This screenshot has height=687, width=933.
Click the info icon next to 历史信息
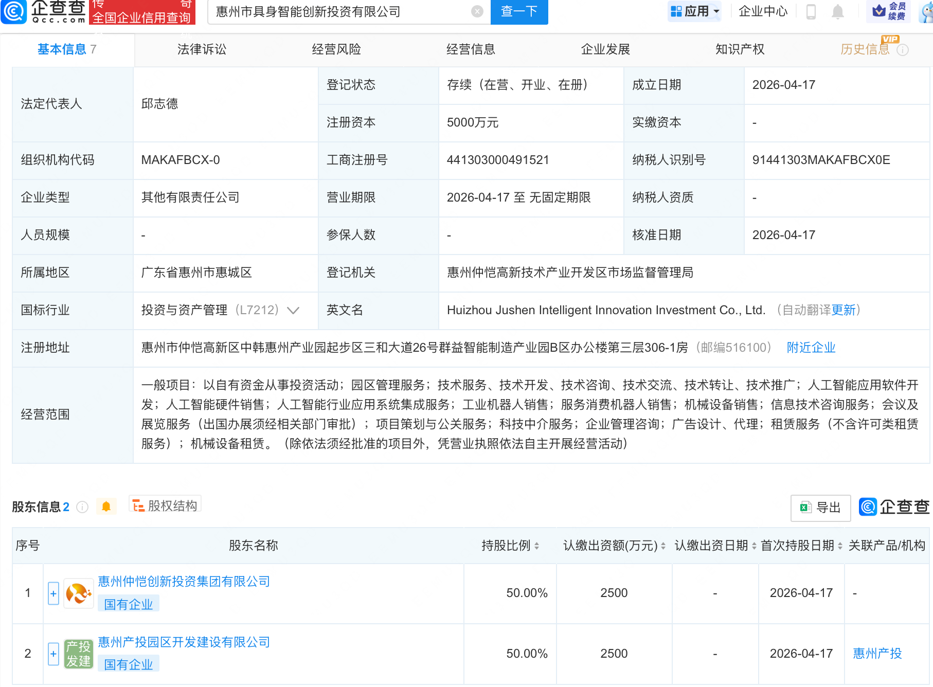903,50
